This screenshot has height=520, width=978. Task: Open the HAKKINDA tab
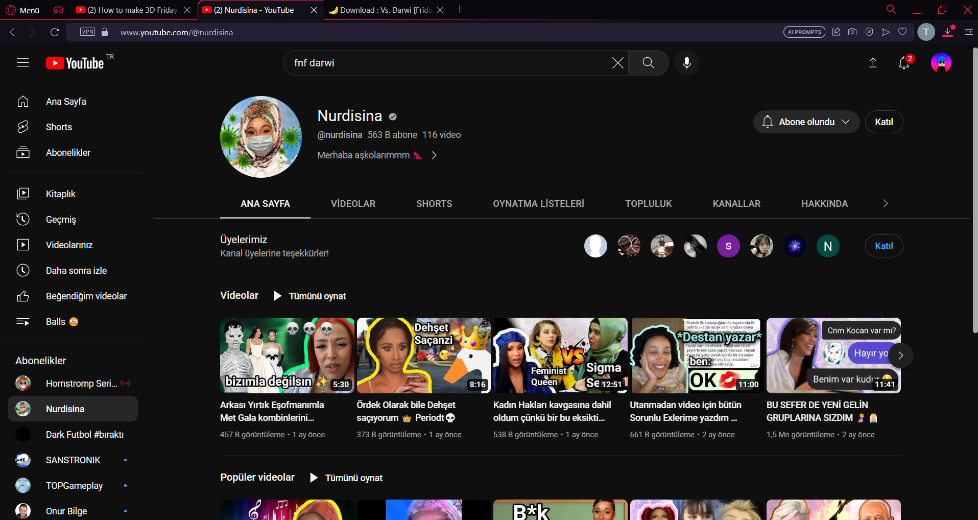[x=824, y=204]
